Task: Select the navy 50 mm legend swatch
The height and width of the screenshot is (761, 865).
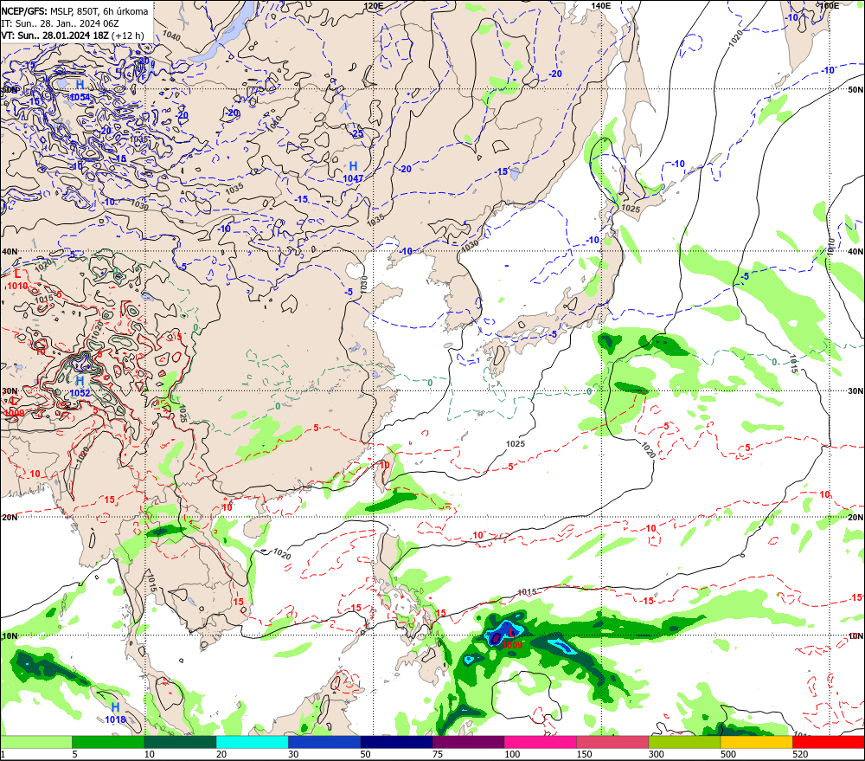Action: coord(396,742)
